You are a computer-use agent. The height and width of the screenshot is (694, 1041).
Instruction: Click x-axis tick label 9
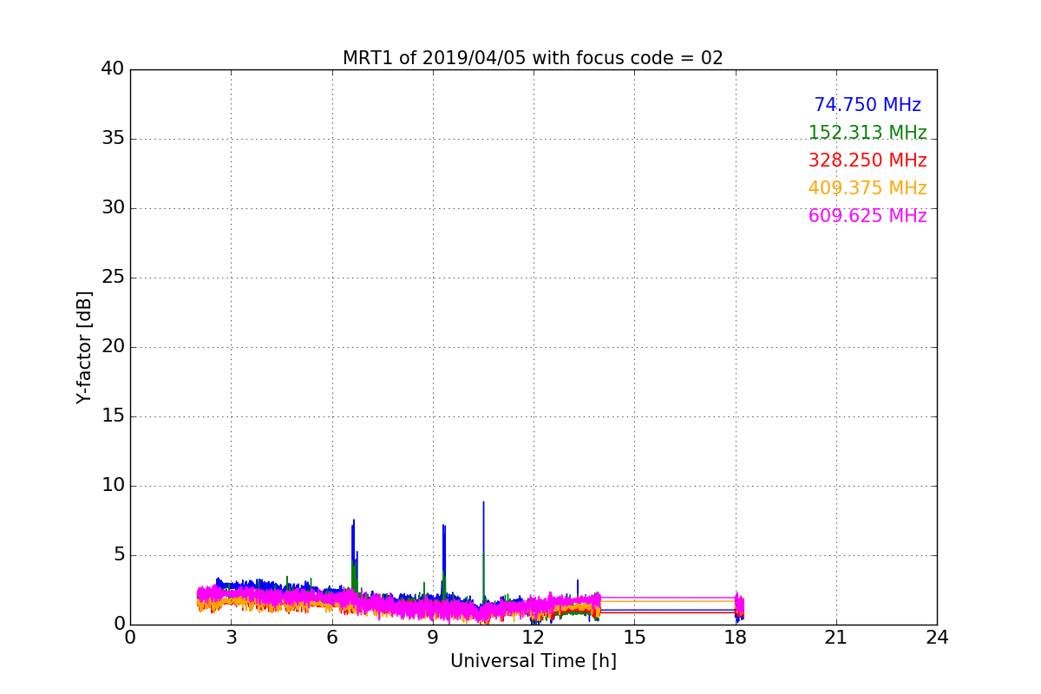coord(433,638)
